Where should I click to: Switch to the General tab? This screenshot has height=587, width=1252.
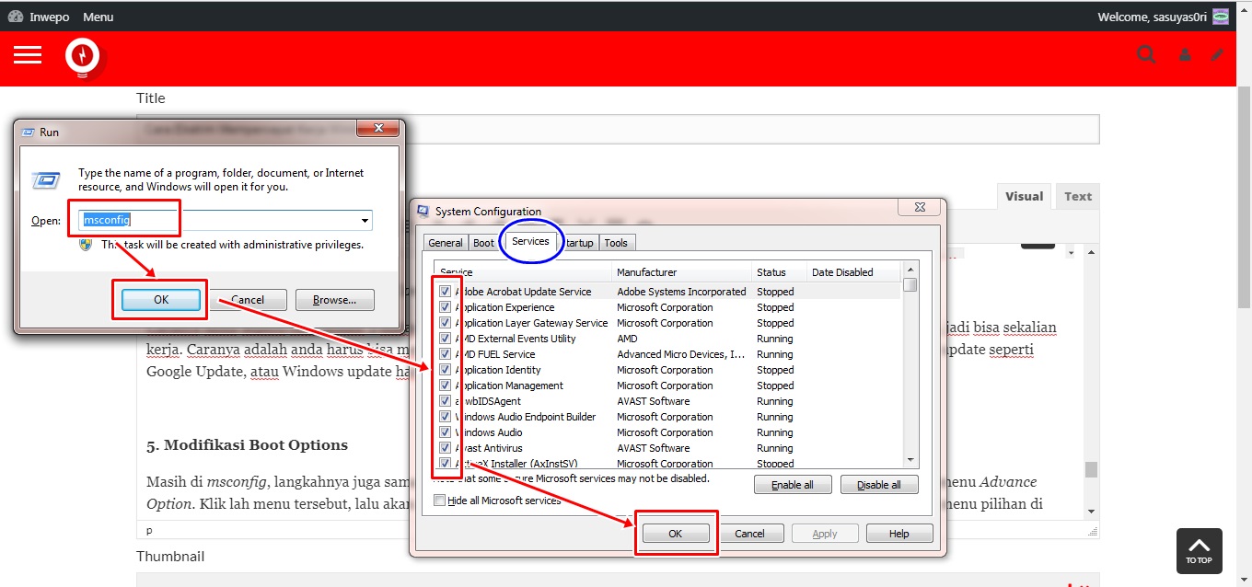coord(446,243)
